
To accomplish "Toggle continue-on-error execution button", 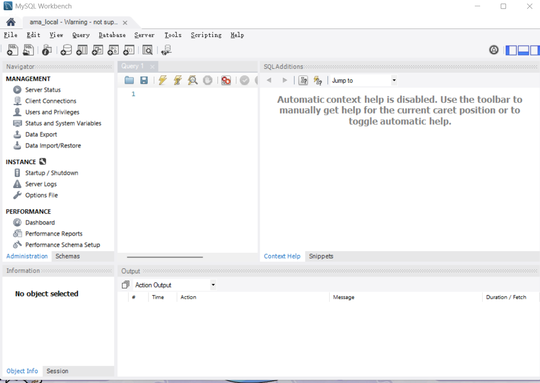I will pos(226,80).
